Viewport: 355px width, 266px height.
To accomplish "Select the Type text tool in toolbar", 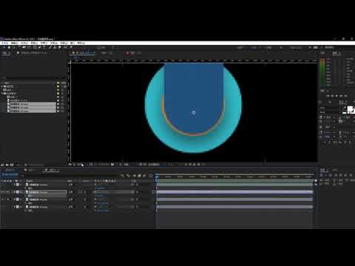I will [44, 47].
